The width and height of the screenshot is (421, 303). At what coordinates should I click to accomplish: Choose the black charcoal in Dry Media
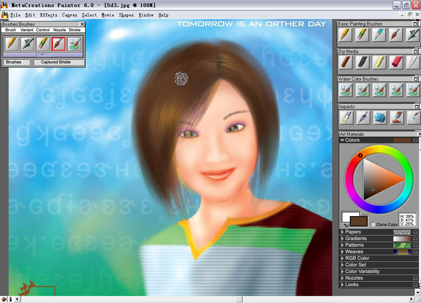(x=362, y=63)
